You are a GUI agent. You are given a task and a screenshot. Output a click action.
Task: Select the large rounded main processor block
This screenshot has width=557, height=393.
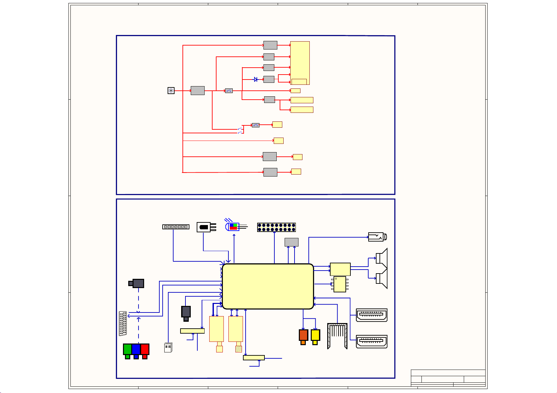[268, 286]
